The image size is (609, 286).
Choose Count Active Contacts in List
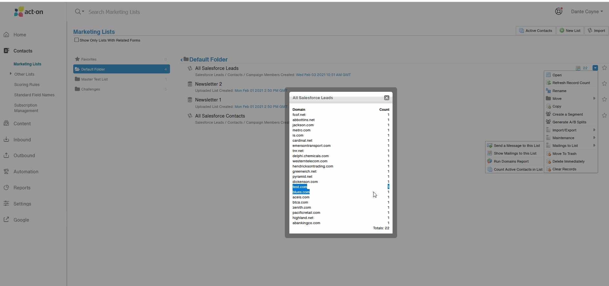click(515, 169)
